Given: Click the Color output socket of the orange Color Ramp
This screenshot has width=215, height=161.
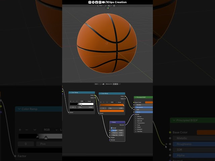Looking at the screenshot, I should pyautogui.click(x=125, y=96).
